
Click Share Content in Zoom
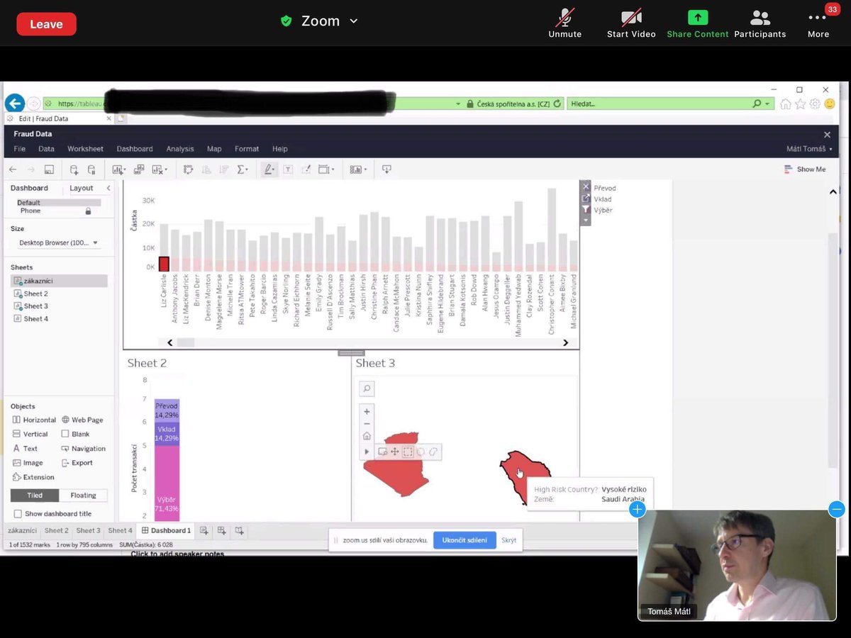pyautogui.click(x=698, y=24)
